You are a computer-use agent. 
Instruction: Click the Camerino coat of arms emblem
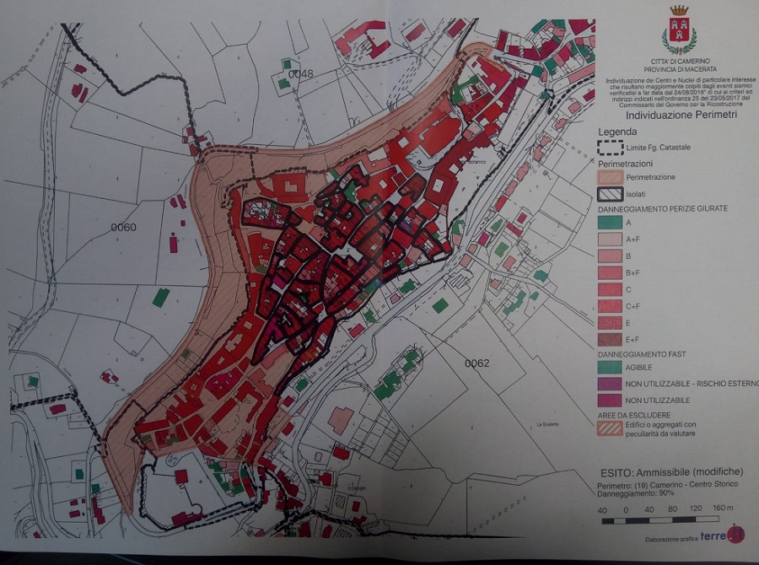tap(678, 29)
